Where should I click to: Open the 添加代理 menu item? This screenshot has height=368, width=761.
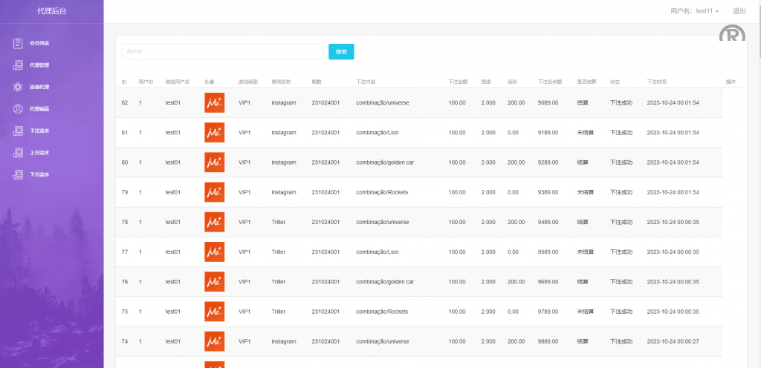pos(39,87)
